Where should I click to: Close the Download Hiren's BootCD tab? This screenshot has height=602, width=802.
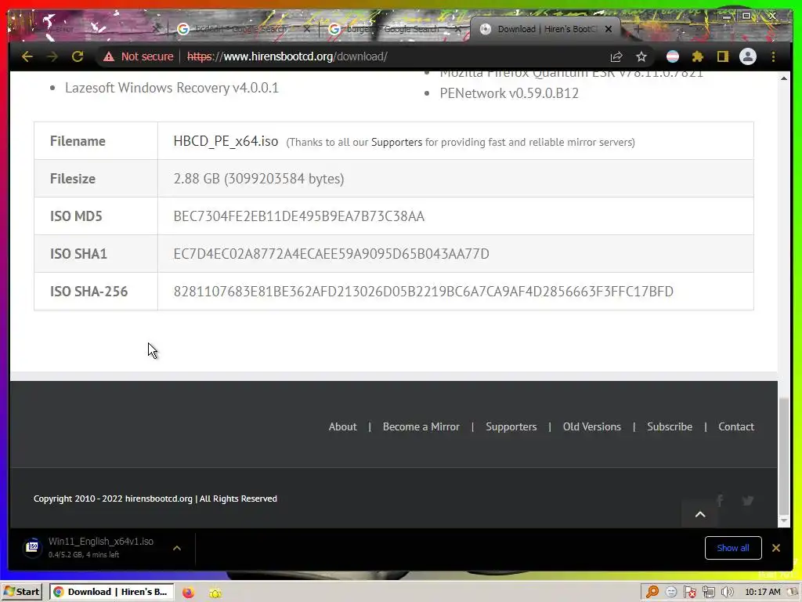pyautogui.click(x=608, y=29)
